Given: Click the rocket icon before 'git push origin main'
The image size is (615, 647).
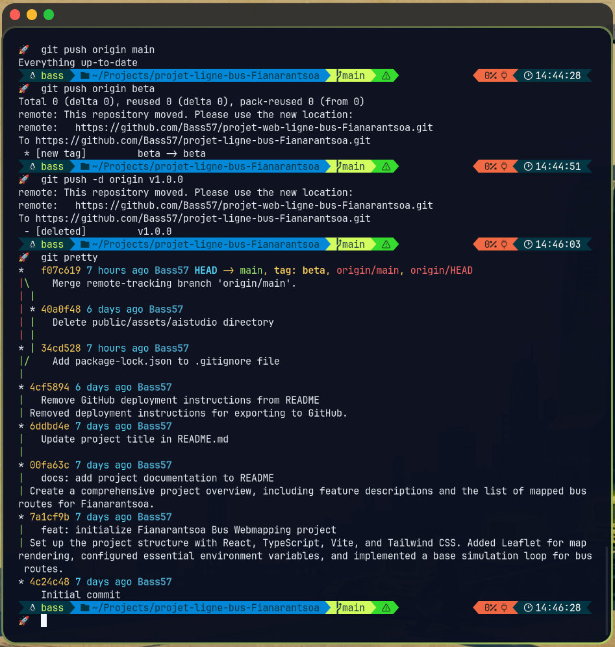Looking at the screenshot, I should [x=24, y=50].
